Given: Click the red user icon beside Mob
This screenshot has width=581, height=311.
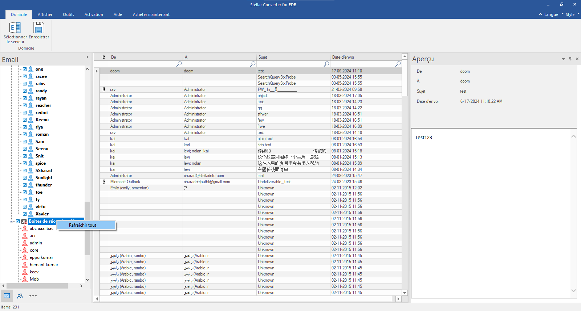Looking at the screenshot, I should point(25,279).
